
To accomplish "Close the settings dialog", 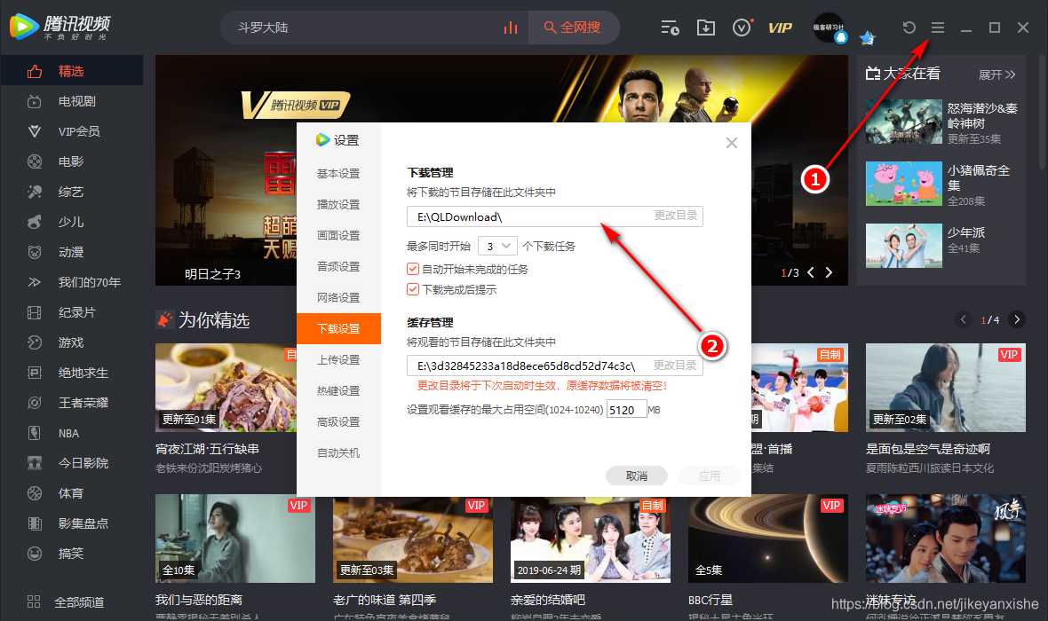I will click(732, 143).
